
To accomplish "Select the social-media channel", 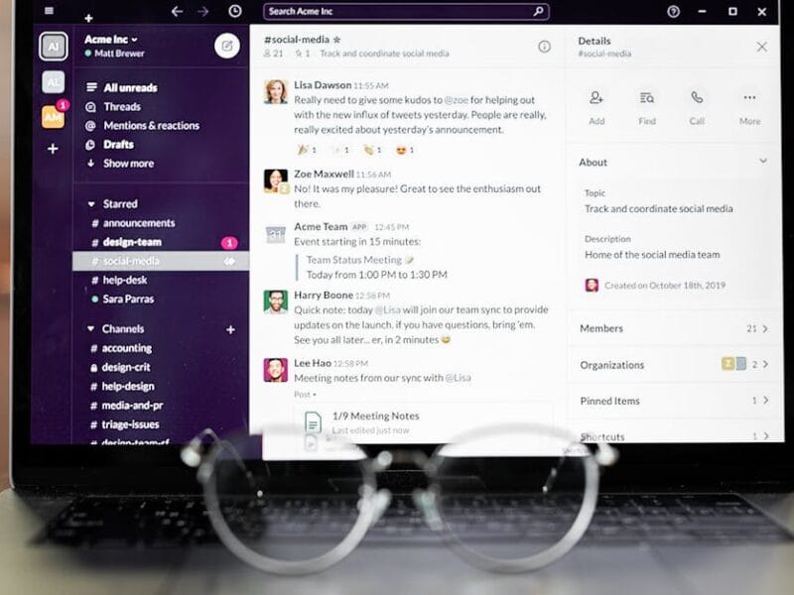I will click(161, 261).
